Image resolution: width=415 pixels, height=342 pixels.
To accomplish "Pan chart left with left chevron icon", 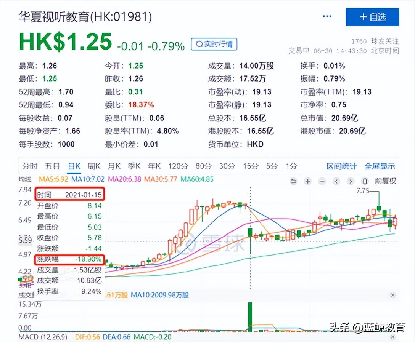I will tap(336, 181).
